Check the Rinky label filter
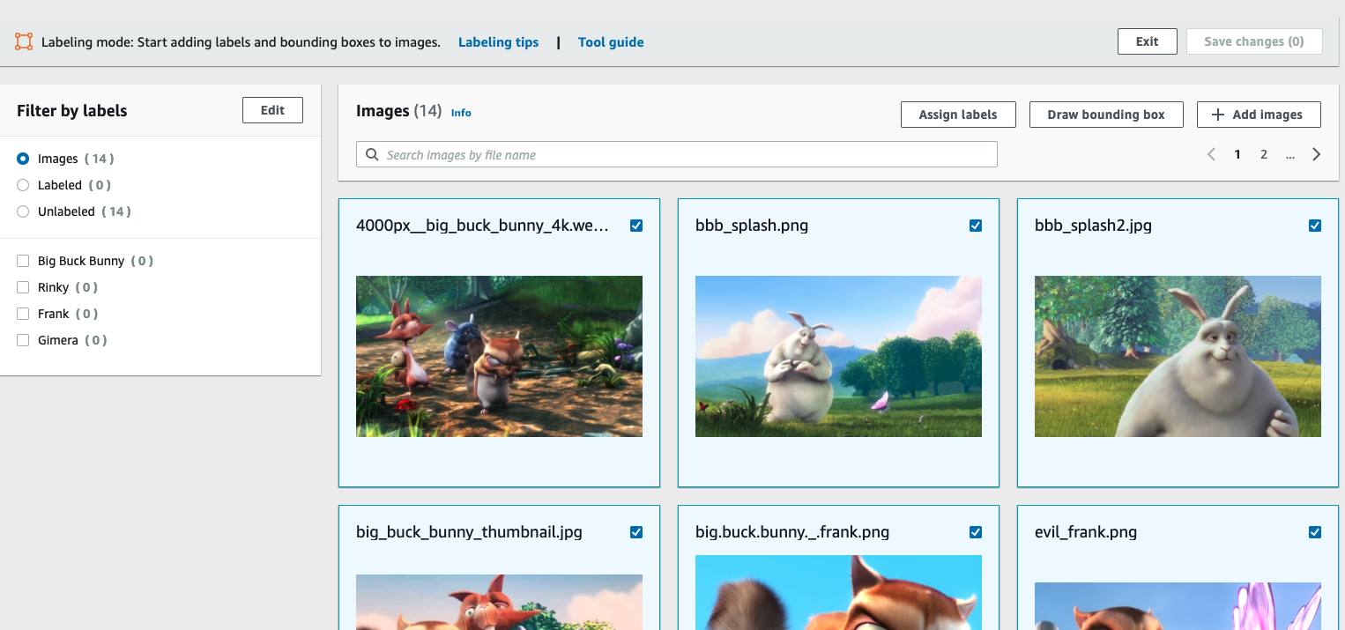 (x=23, y=287)
